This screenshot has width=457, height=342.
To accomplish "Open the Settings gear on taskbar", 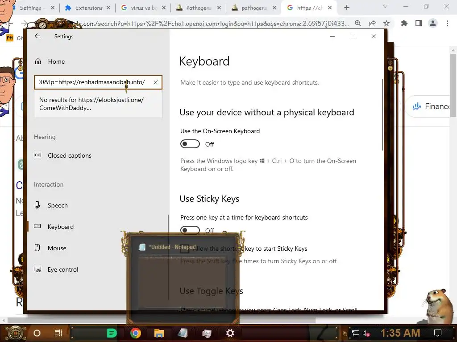I will tap(230, 333).
